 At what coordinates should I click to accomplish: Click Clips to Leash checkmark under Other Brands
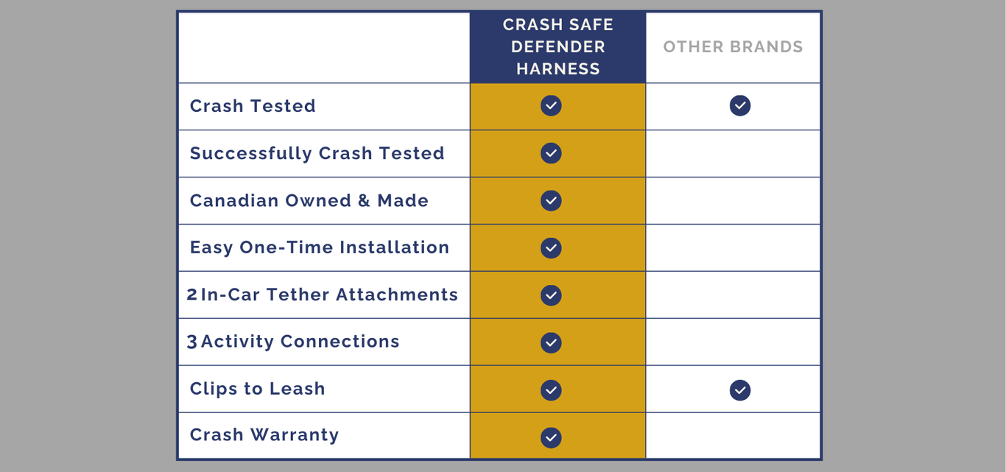(740, 390)
